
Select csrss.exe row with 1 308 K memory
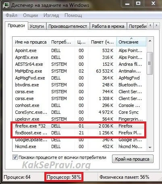click(79, 98)
